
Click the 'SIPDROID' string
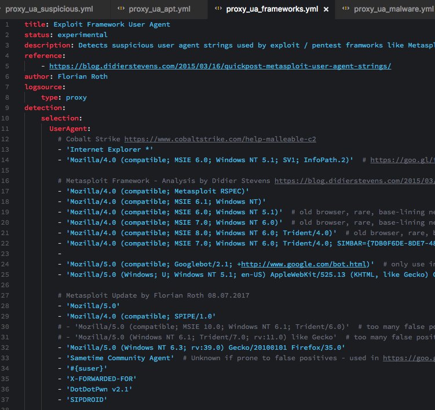pyautogui.click(x=87, y=400)
